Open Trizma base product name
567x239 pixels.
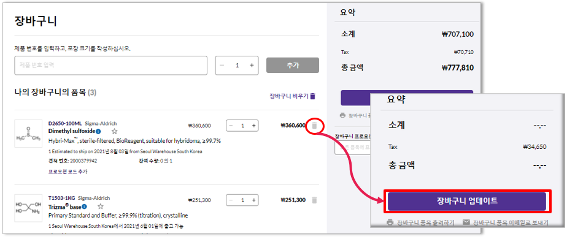tap(64, 207)
